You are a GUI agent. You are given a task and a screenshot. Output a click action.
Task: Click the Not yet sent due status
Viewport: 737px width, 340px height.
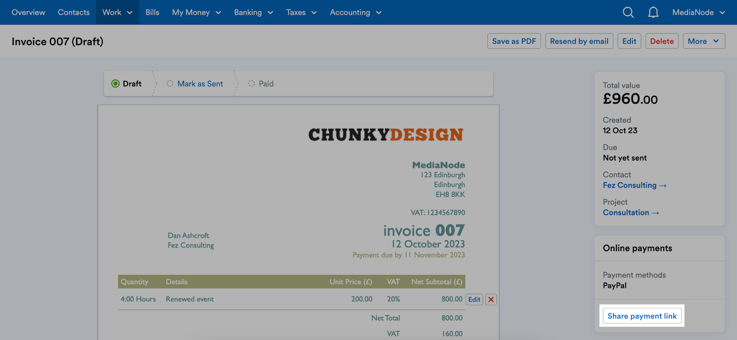point(625,158)
